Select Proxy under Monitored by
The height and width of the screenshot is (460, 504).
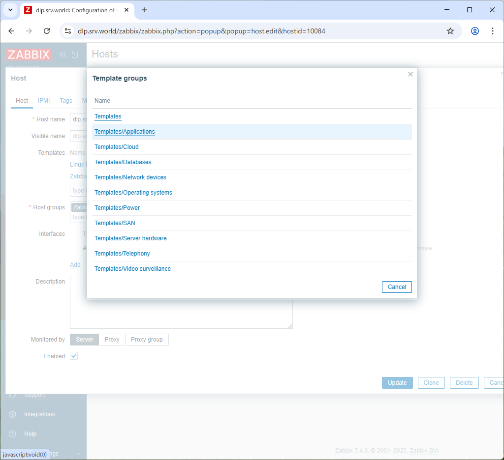point(112,340)
